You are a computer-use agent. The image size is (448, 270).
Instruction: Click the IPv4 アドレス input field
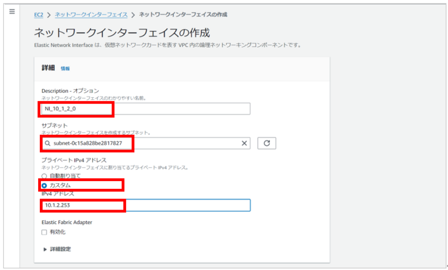pos(146,205)
